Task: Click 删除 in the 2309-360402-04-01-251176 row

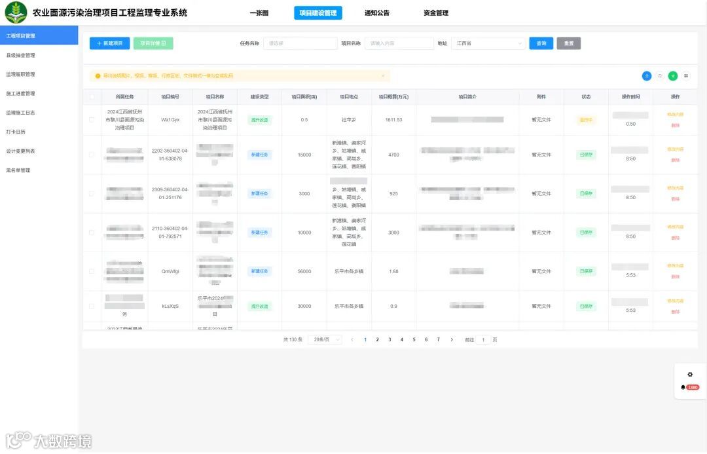Action: point(676,199)
